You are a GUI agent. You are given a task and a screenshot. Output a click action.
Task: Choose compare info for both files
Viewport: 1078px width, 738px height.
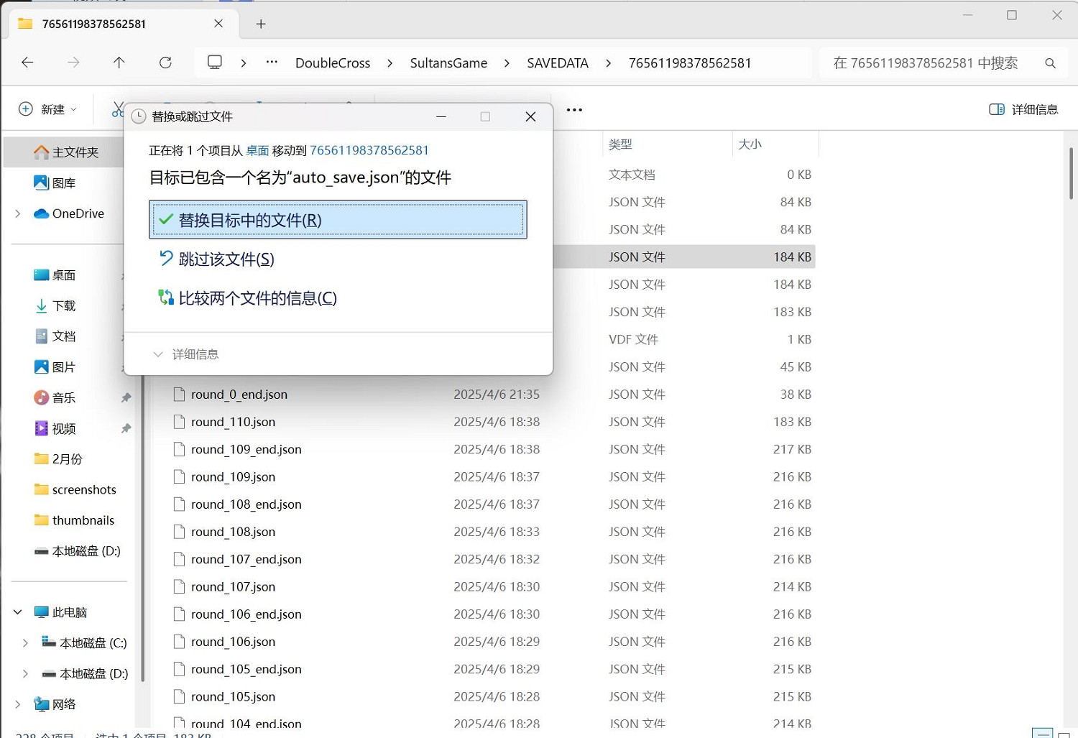click(257, 298)
